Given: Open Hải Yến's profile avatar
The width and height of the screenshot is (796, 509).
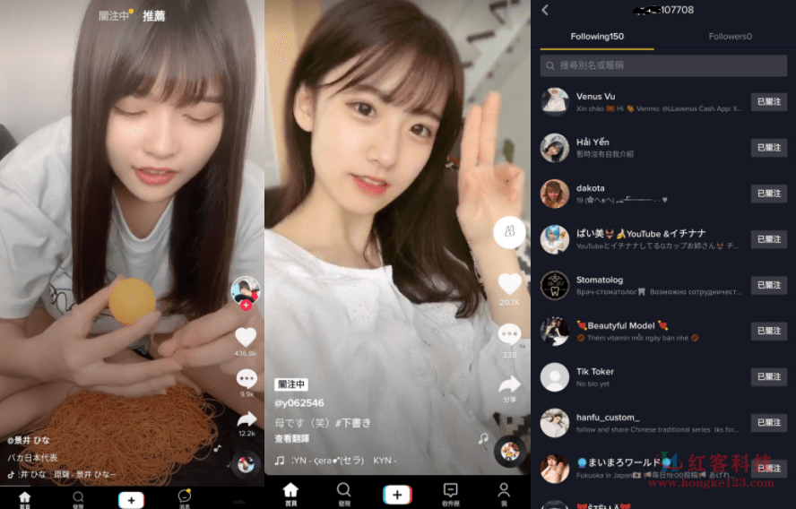Looking at the screenshot, I should 554,148.
